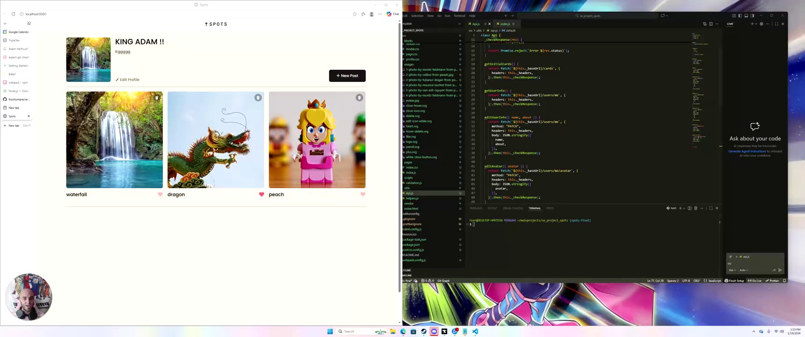Open the Terminal menu in VS Code

460,16
